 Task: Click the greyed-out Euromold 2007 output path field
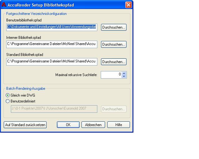[x=54, y=109]
